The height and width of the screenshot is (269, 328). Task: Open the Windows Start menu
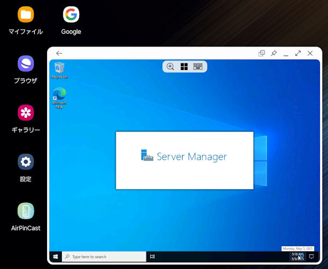tap(55, 256)
